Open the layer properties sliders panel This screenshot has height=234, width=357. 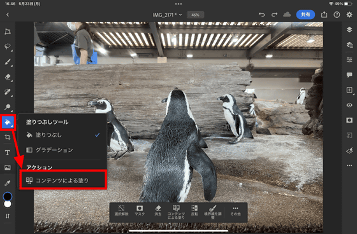point(349,60)
